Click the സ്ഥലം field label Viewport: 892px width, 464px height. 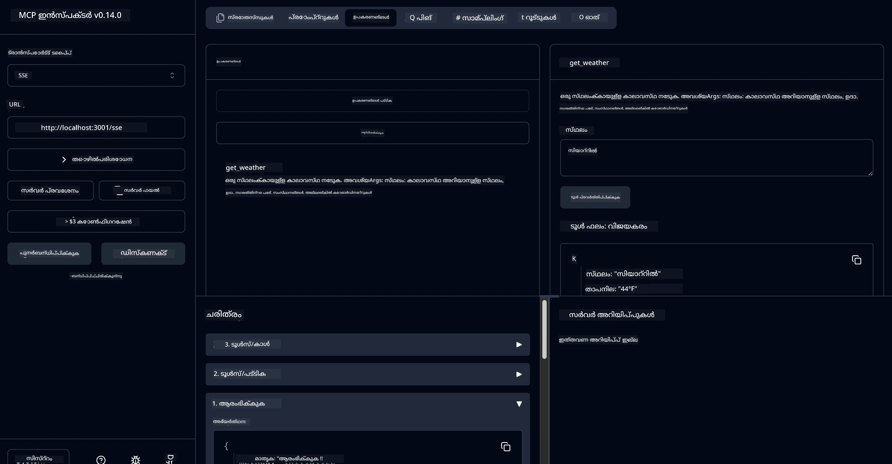[576, 130]
